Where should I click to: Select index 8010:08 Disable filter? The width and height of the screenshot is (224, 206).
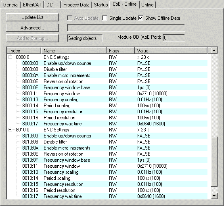[107, 142]
